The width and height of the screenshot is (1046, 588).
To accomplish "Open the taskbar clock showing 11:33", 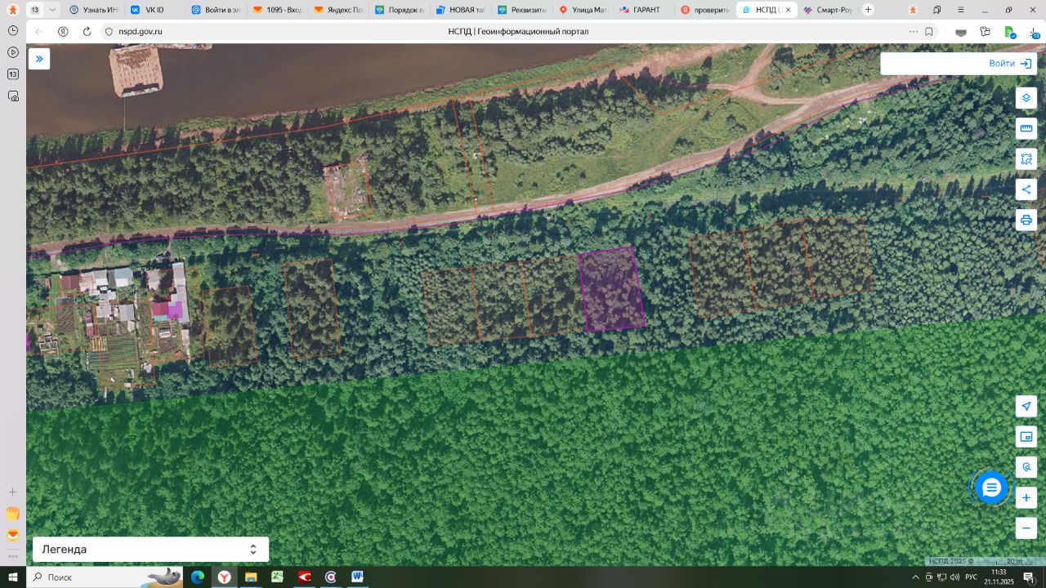I will 998,577.
